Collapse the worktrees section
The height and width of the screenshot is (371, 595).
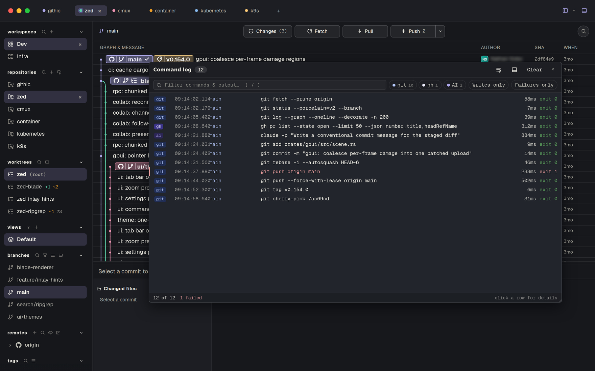(x=81, y=162)
